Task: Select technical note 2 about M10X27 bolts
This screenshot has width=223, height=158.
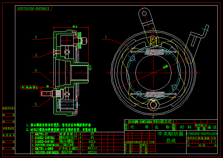Action: click(61, 130)
